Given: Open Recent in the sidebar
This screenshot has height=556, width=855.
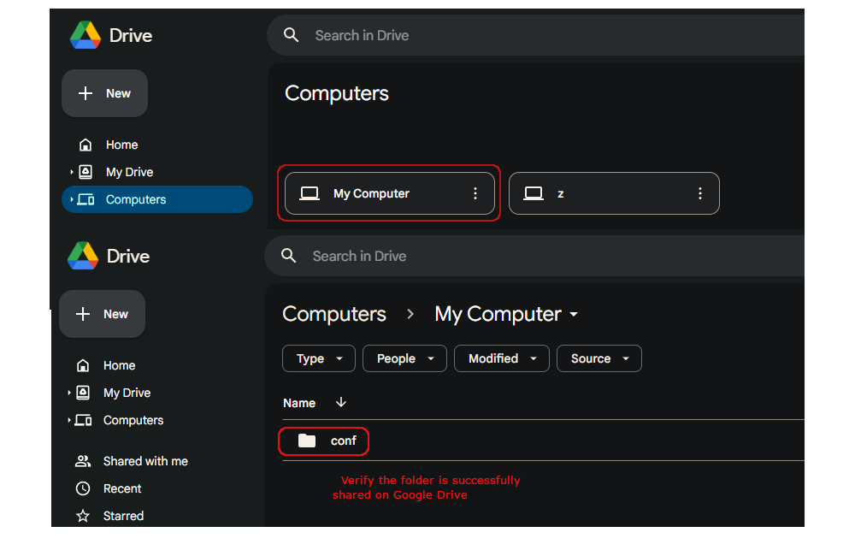Looking at the screenshot, I should (122, 488).
